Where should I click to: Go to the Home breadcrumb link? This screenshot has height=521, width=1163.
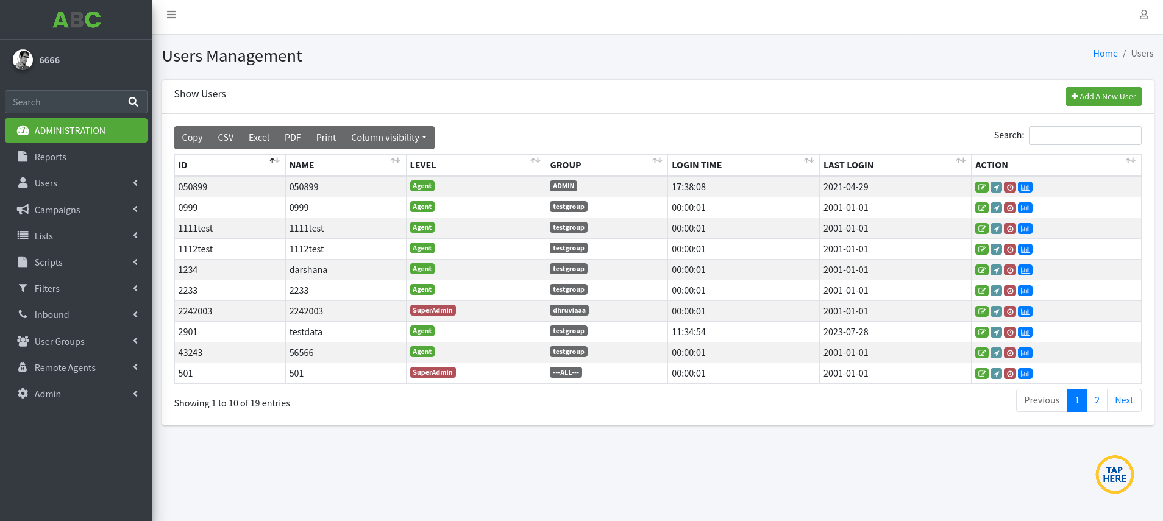[1105, 54]
